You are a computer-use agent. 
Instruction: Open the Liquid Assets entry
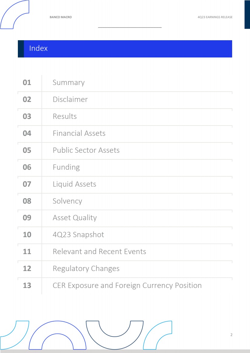(x=74, y=184)
